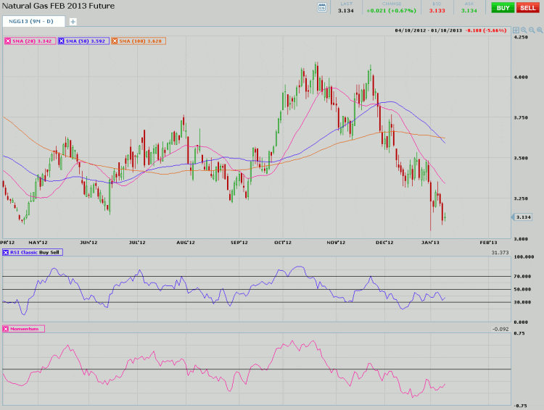Click the calendar icon left of LAST price
Screen dimensions: 544x410
pyautogui.click(x=322, y=7)
